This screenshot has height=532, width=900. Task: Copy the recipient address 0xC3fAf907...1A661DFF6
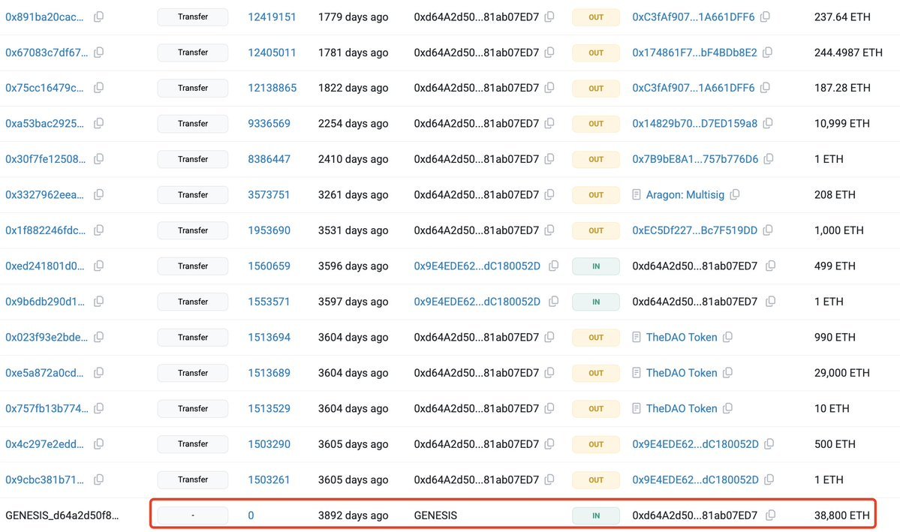point(765,16)
